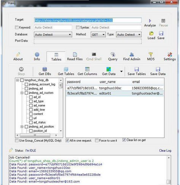Screen dimensions: 180x185
Task: Click in the Post Data field
Action: (x=88, y=41)
